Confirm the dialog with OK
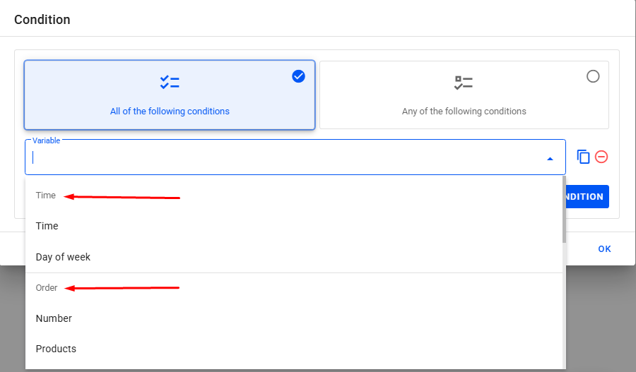The image size is (636, 372). point(604,248)
